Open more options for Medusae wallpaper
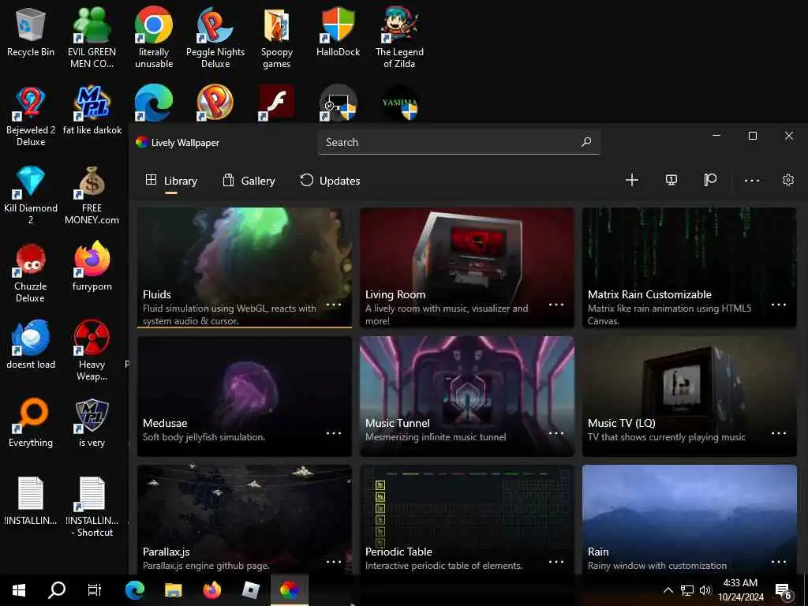The height and width of the screenshot is (606, 808). click(334, 433)
